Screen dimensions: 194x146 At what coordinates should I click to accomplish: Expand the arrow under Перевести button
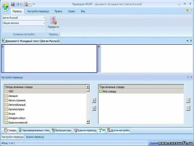(53, 30)
